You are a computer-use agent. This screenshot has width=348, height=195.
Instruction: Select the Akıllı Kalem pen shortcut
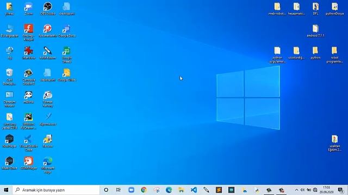pos(47,53)
